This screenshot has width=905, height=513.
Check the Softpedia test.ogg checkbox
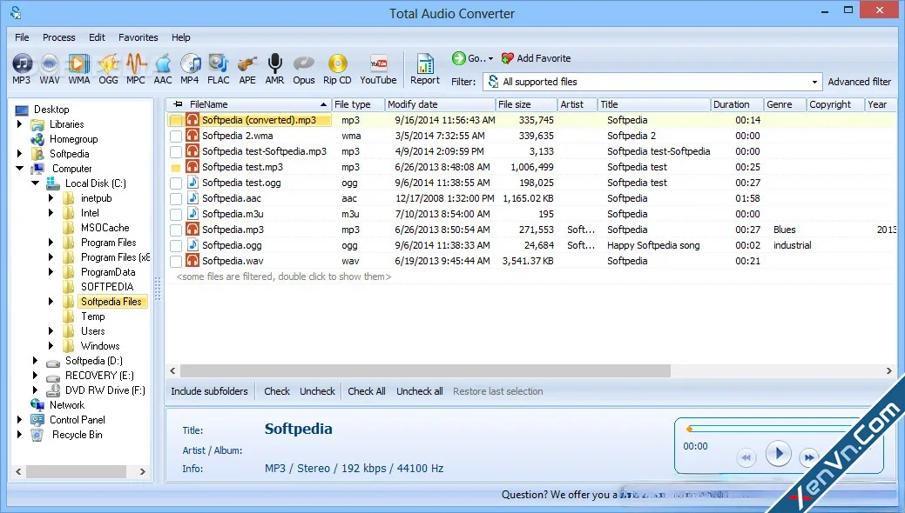point(176,183)
